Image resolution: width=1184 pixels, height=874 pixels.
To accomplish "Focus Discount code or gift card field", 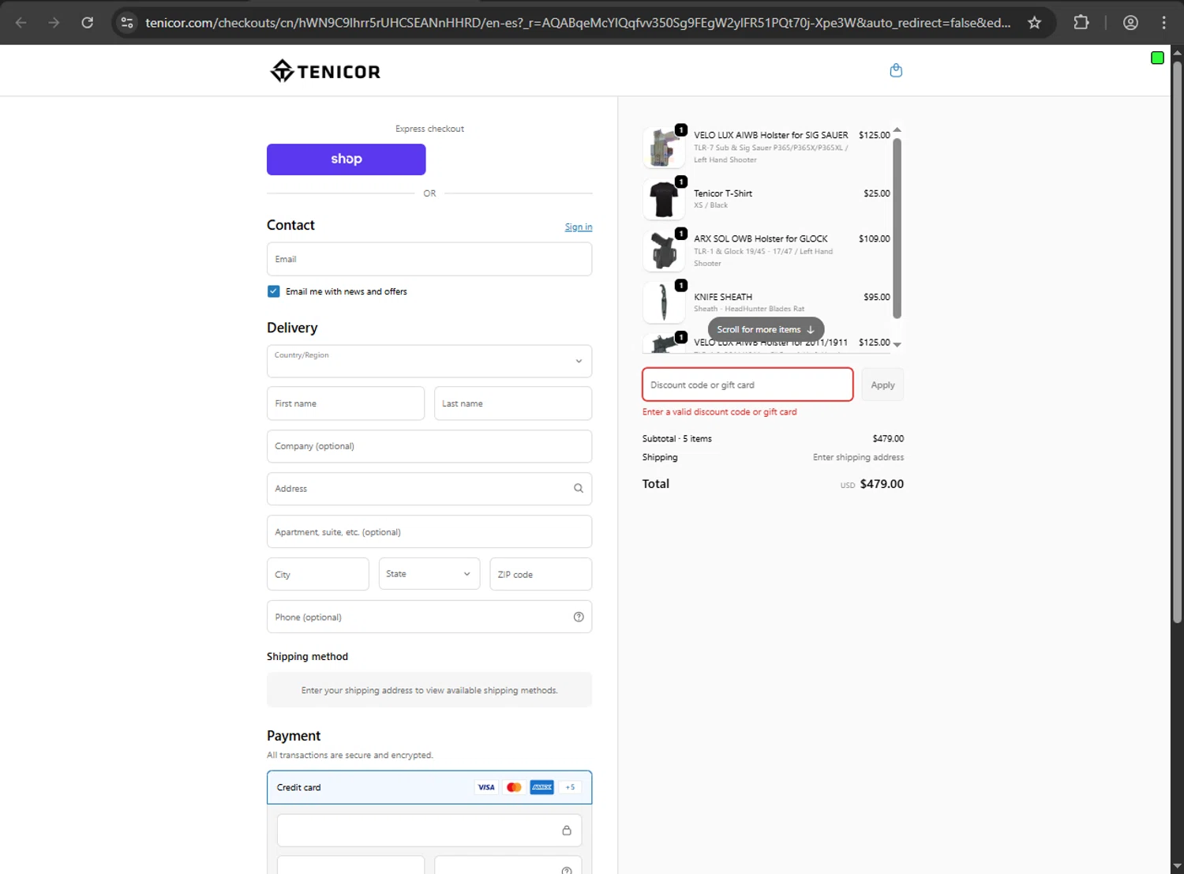I will pyautogui.click(x=747, y=384).
